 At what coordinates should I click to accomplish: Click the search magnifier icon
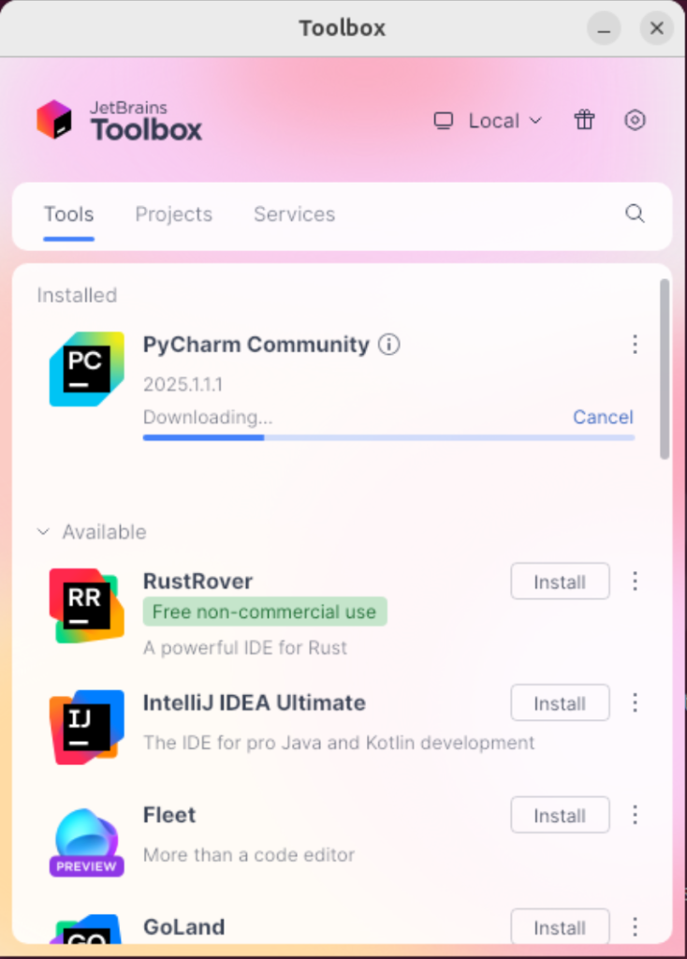click(x=635, y=214)
